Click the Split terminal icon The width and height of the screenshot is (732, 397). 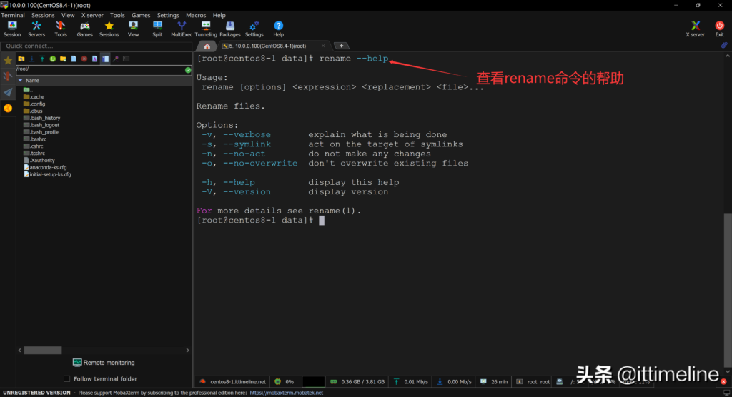point(157,29)
